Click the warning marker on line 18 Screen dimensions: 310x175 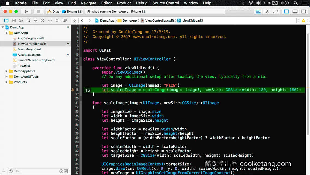tap(73, 90)
